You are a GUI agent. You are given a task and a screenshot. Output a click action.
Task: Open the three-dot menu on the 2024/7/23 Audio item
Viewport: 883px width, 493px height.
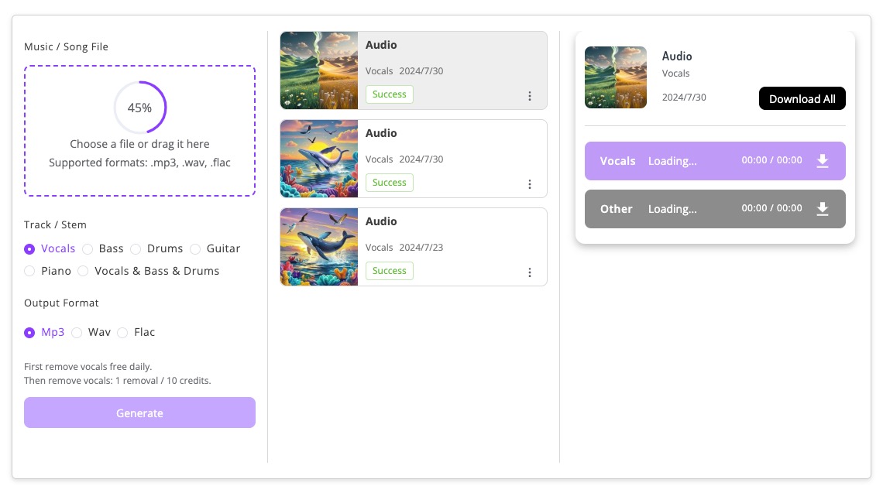click(x=529, y=272)
